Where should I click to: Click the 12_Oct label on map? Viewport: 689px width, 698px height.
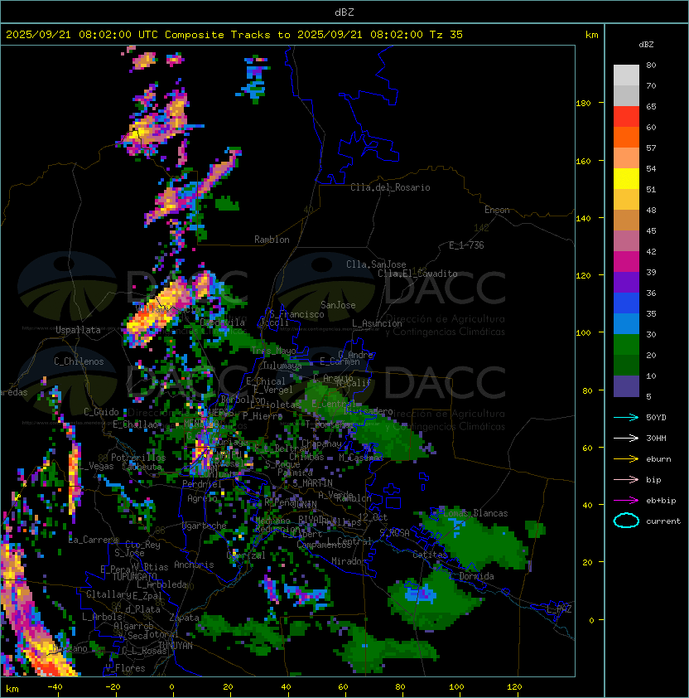pos(373,516)
